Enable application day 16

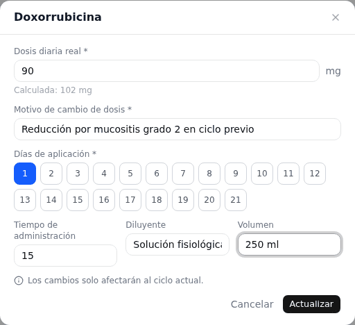point(104,200)
